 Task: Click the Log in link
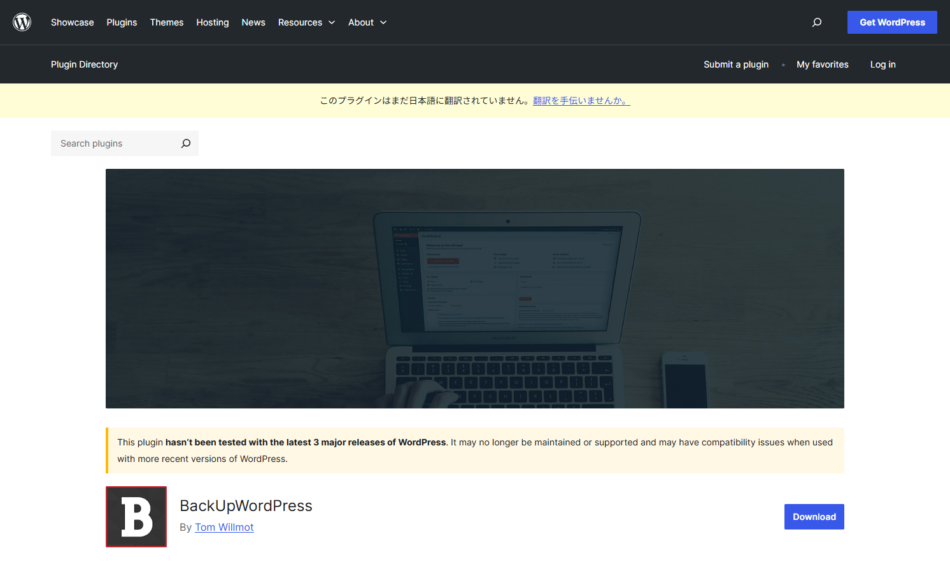(883, 64)
